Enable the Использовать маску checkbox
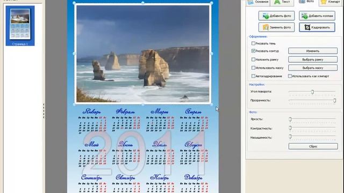344x193 pixels. coord(253,68)
